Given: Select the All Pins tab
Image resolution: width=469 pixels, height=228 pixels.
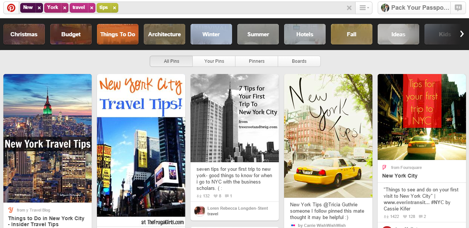Looking at the screenshot, I should [171, 61].
